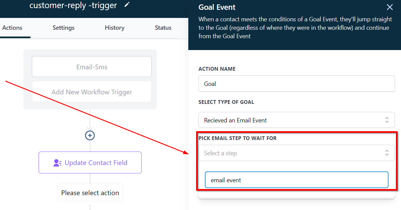
Task: Click the customer-reply -trigger workflow title
Action: click(x=73, y=5)
